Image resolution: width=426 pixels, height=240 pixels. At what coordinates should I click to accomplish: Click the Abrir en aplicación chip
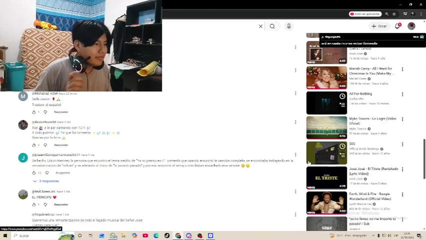tap(365, 14)
